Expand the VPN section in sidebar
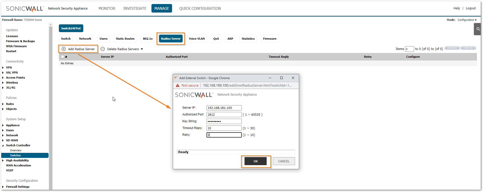The height and width of the screenshot is (192, 483). click(3, 68)
